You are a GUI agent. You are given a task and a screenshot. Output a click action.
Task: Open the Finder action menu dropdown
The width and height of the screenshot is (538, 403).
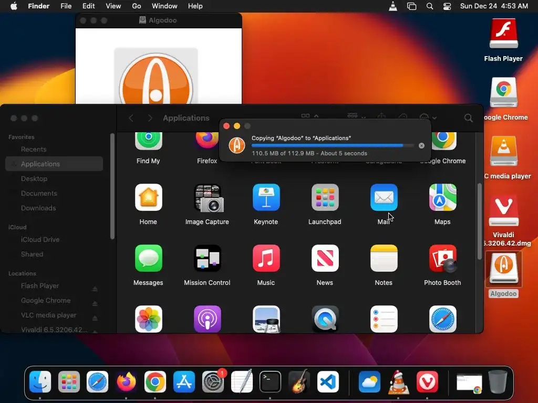428,118
